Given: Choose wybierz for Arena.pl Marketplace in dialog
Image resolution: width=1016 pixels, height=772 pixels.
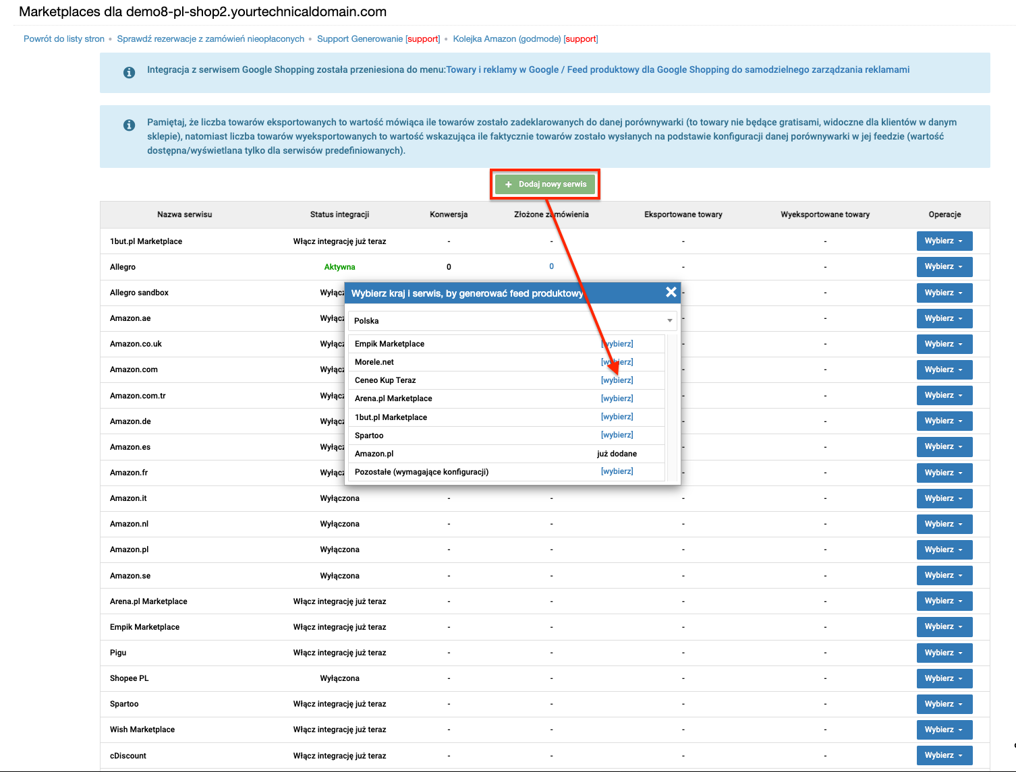Looking at the screenshot, I should [617, 398].
